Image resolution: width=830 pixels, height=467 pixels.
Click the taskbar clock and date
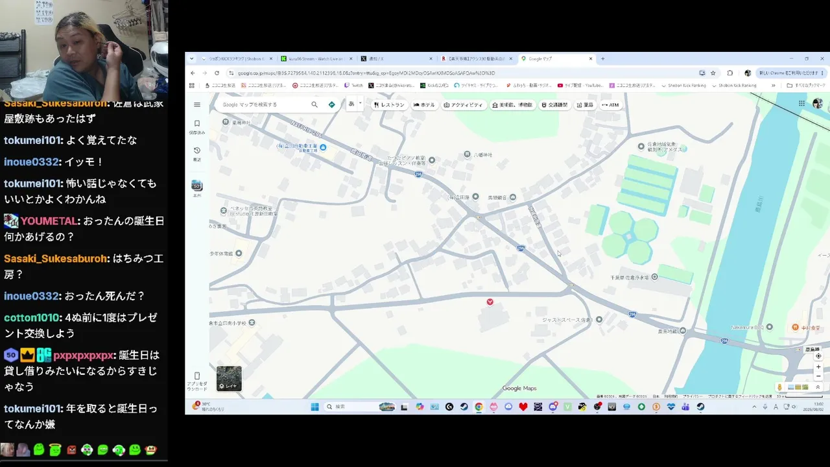coord(812,407)
